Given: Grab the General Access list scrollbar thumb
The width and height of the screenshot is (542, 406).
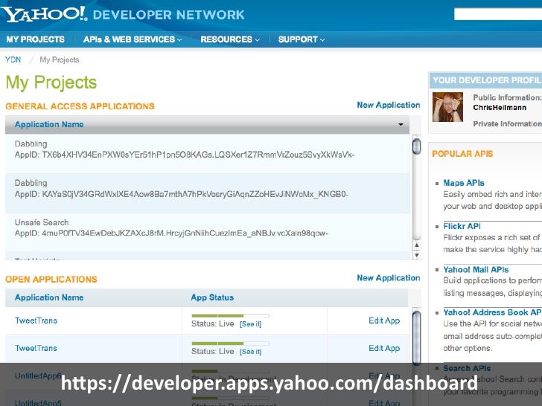Looking at the screenshot, I should 416,146.
